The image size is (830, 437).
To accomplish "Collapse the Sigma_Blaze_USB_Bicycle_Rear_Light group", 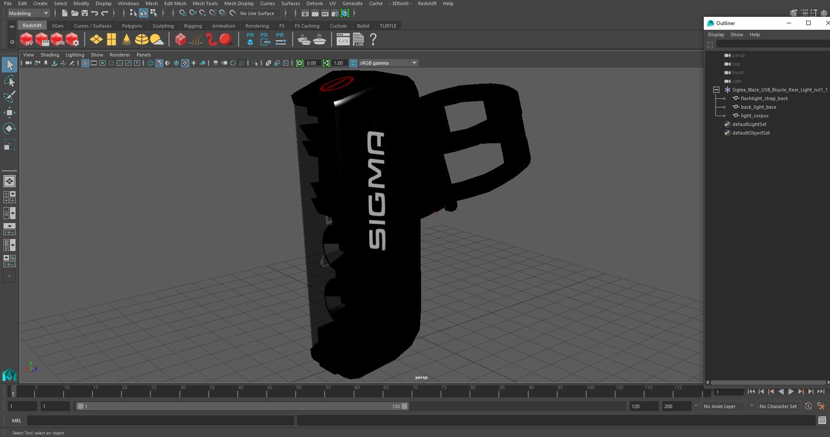I will [716, 90].
